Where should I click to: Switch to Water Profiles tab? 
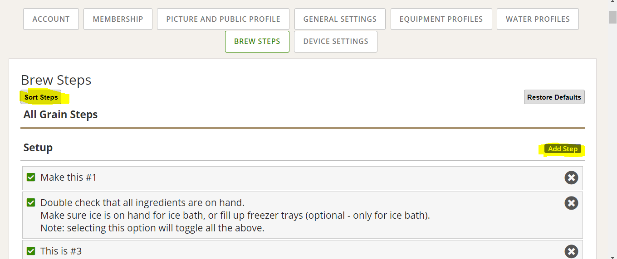(x=538, y=19)
